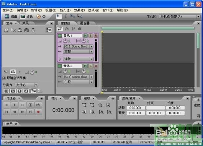203x146 pixels.
Task: Show the sends view icon
Action: tap(74, 28)
